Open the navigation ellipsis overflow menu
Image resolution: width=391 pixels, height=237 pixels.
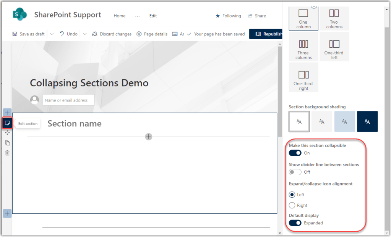[x=137, y=16]
